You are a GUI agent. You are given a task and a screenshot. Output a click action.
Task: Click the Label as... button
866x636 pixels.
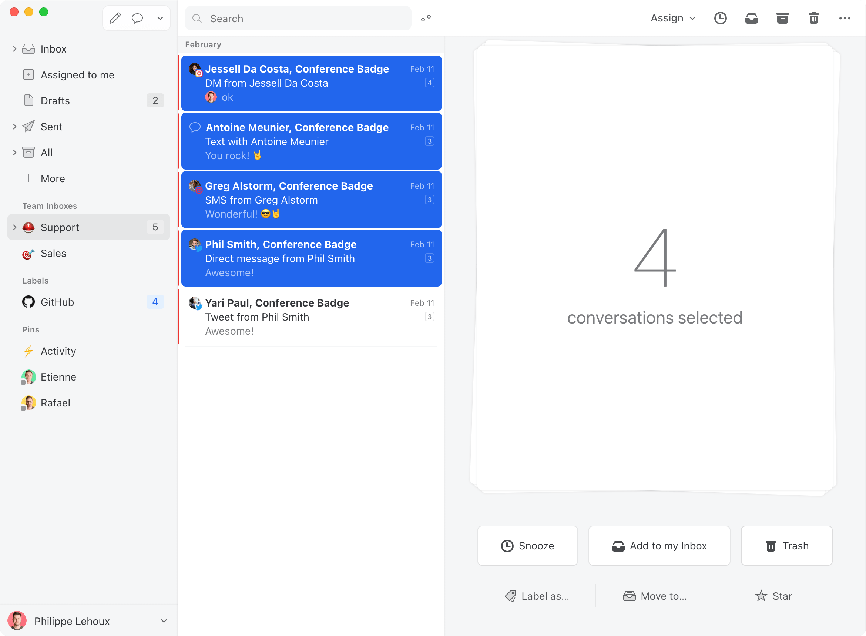[537, 596]
